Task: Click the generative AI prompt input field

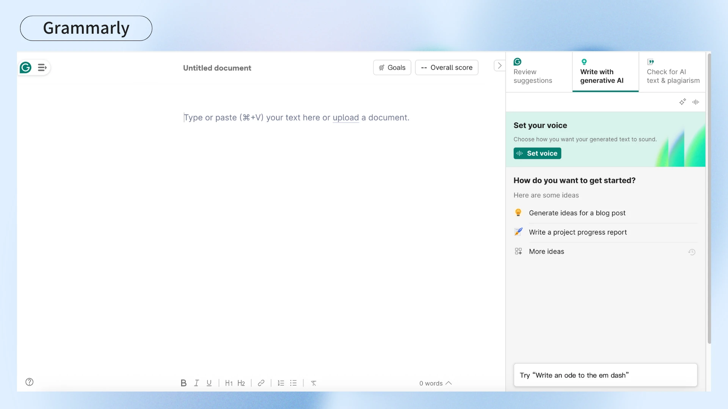Action: click(605, 375)
